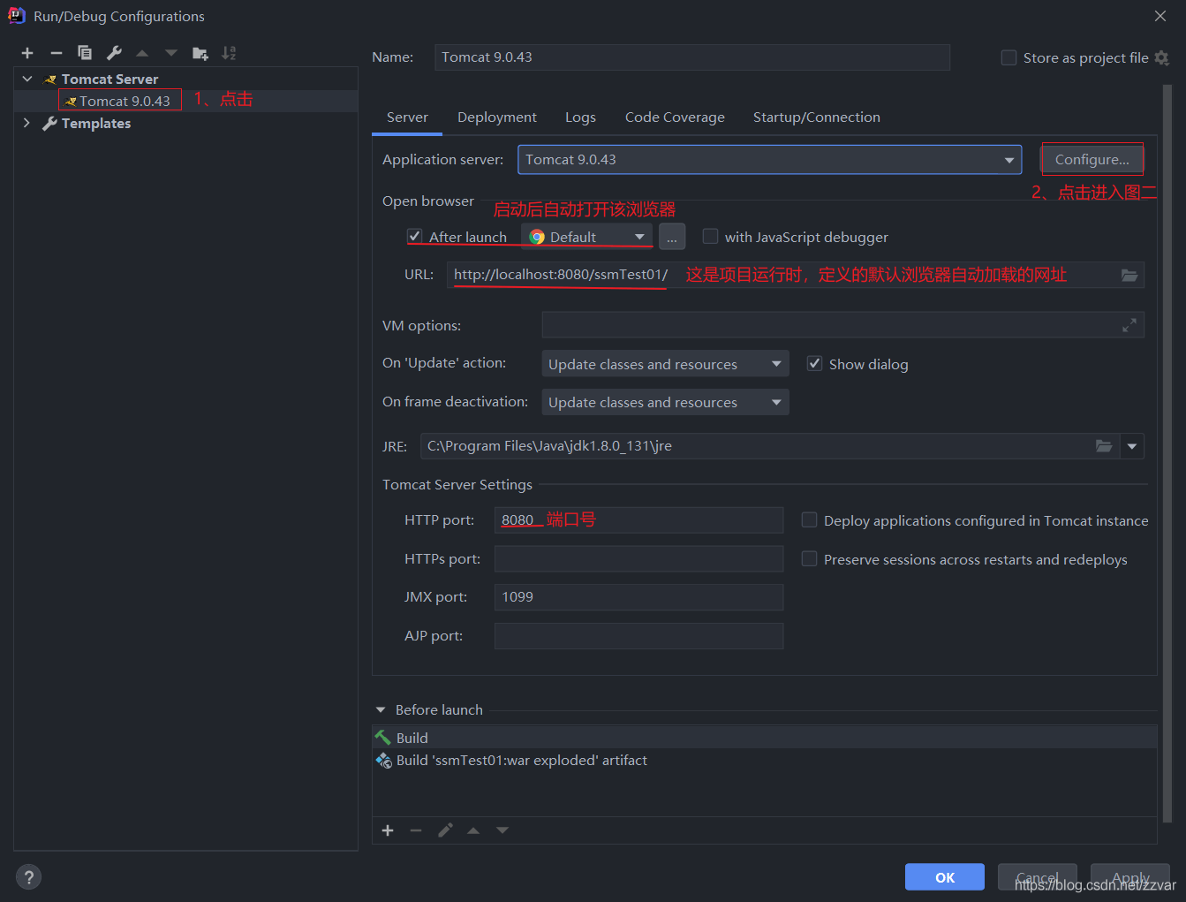Browse with folder icon in URL field
This screenshot has height=902, width=1186.
[x=1129, y=275]
